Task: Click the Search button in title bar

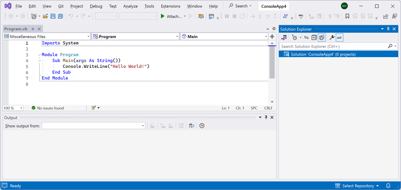Action: coord(240,6)
